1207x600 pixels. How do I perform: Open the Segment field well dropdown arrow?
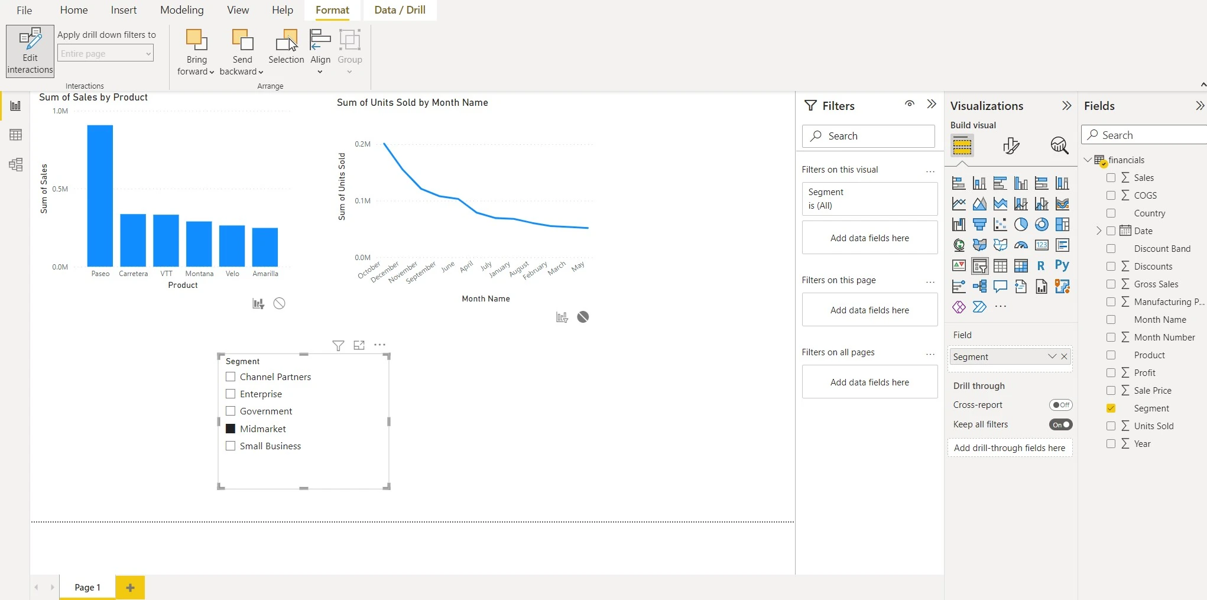tap(1052, 356)
